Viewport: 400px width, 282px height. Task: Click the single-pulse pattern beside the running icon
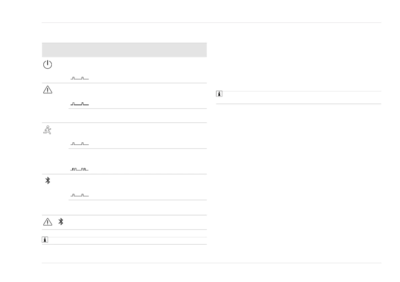point(80,144)
